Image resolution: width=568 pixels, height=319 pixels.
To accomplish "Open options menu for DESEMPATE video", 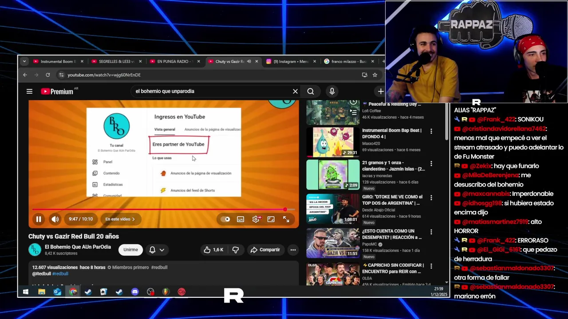I will tap(431, 232).
